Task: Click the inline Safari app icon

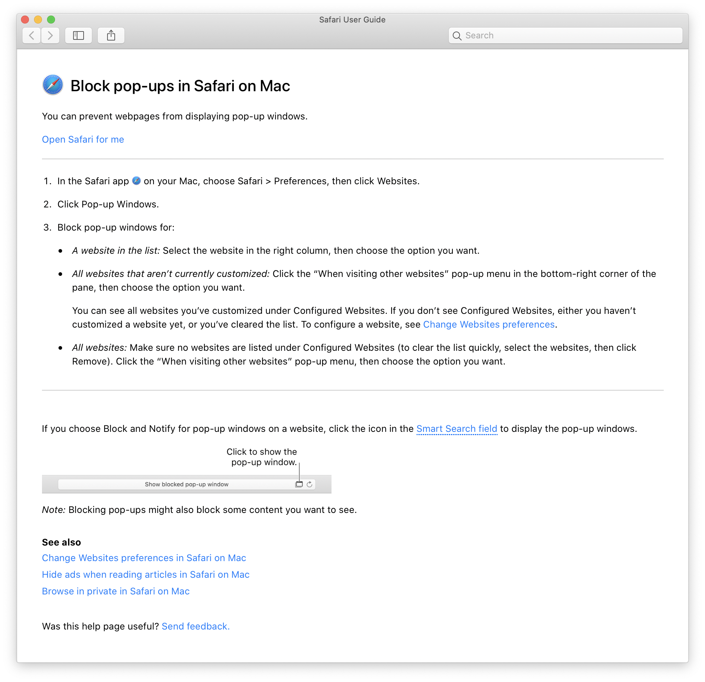Action: coord(136,181)
